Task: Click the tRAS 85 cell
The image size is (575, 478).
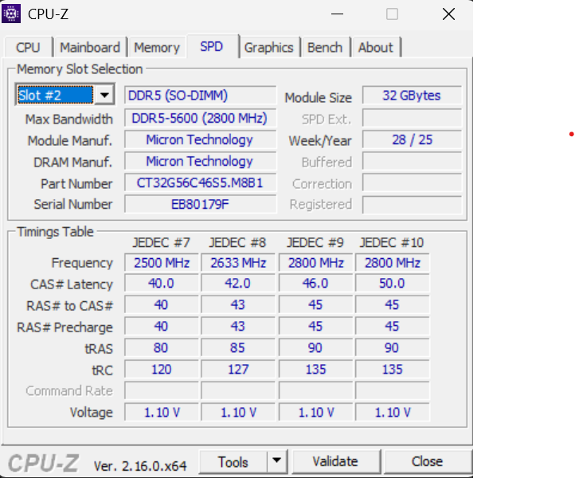Action: (238, 348)
